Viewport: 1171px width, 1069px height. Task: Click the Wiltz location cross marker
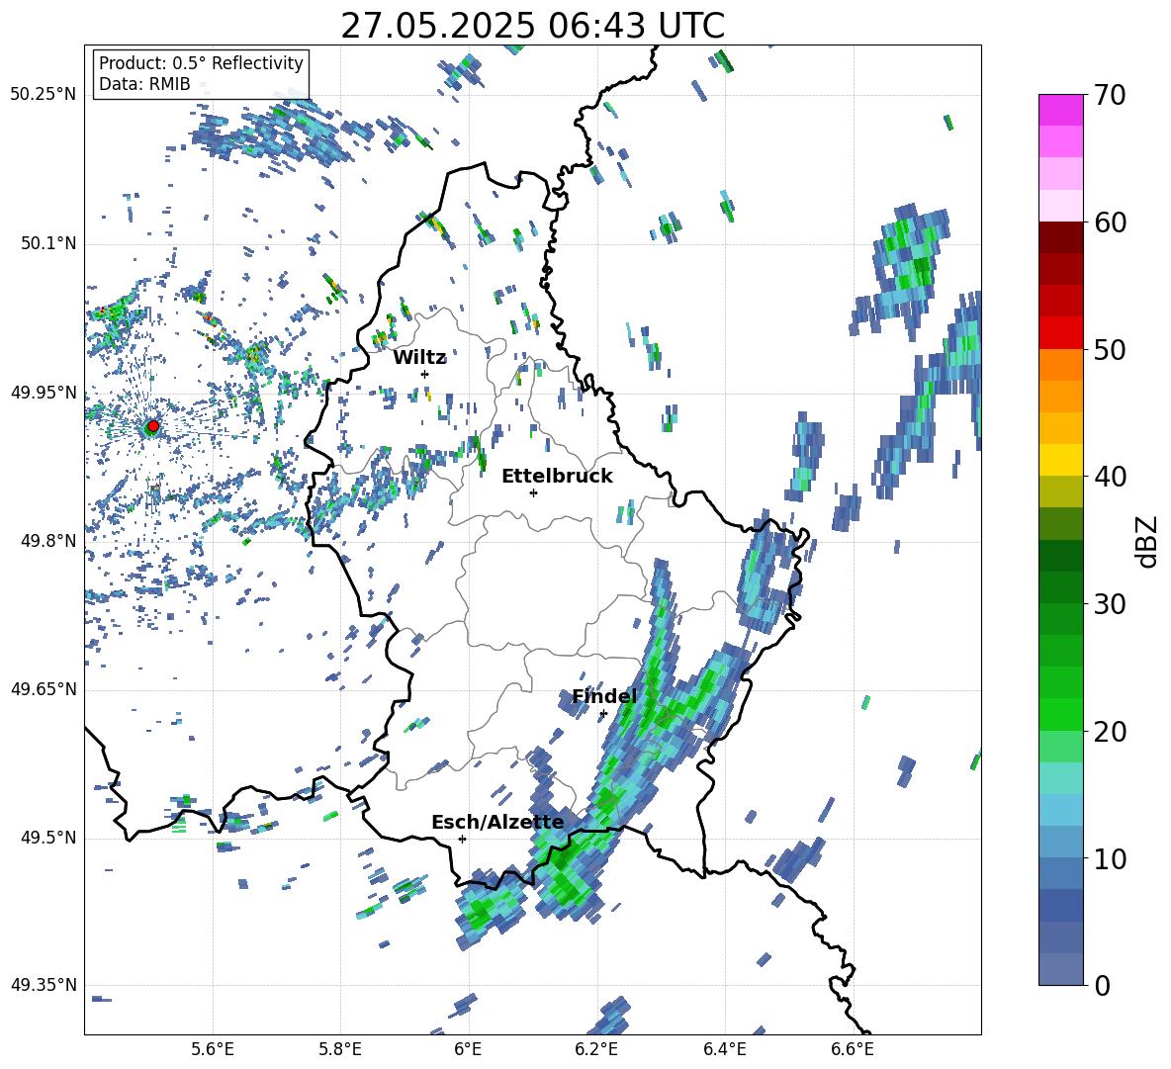pyautogui.click(x=425, y=374)
